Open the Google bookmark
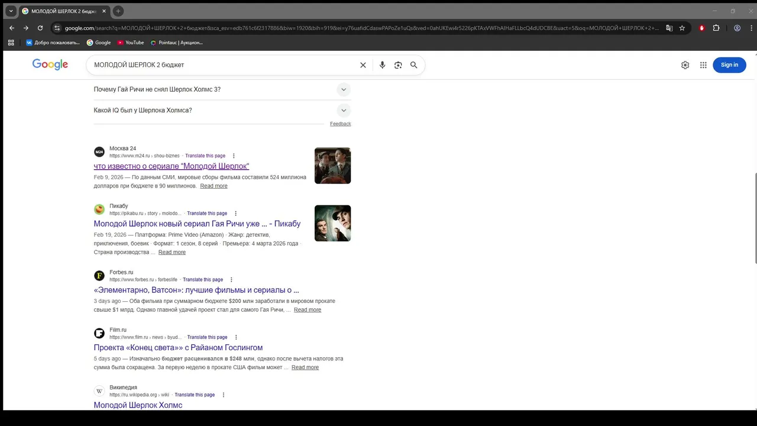The height and width of the screenshot is (426, 757). pyautogui.click(x=99, y=43)
